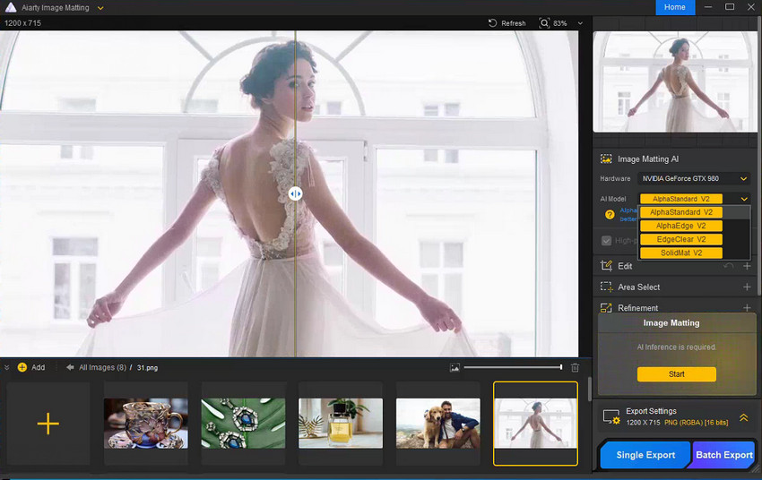Viewport: 762px width, 480px height.
Task: Go back with the arrow beside All Images
Action: [70, 367]
